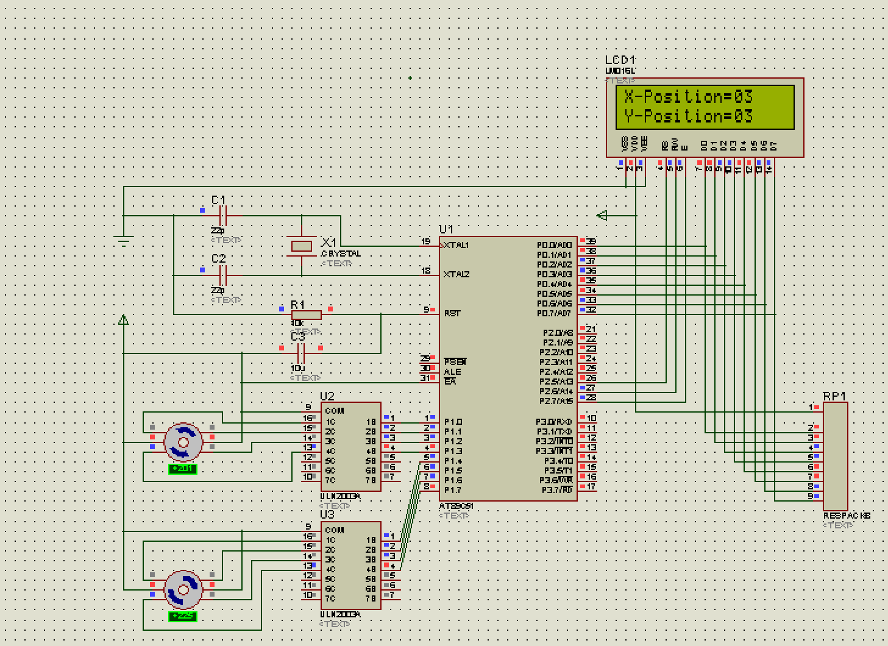Click the U2 reference label
Viewport: 888px width, 646px height.
point(327,396)
